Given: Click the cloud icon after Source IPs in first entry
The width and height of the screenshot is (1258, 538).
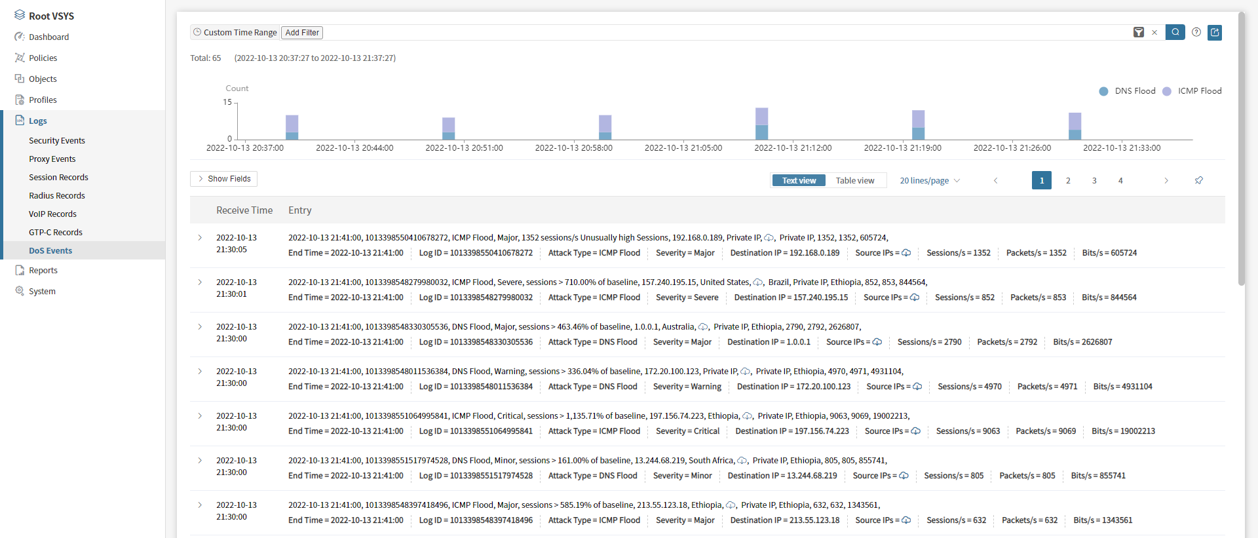Looking at the screenshot, I should click(906, 253).
